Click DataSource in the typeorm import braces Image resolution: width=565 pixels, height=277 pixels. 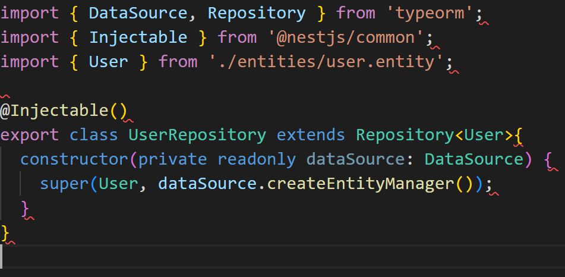[138, 13]
